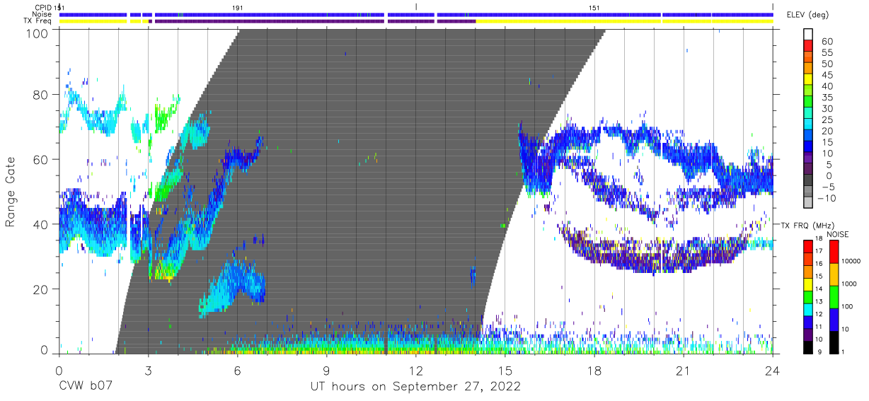This screenshot has height=401, width=869.
Task: Click the "TX Freq" row label at top
Action: [39, 21]
